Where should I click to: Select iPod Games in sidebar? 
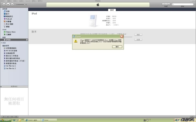8,24
